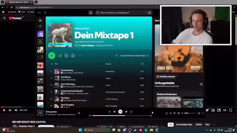Enter YouTube fullscreen
This screenshot has width=237, height=133.
(x=231, y=110)
